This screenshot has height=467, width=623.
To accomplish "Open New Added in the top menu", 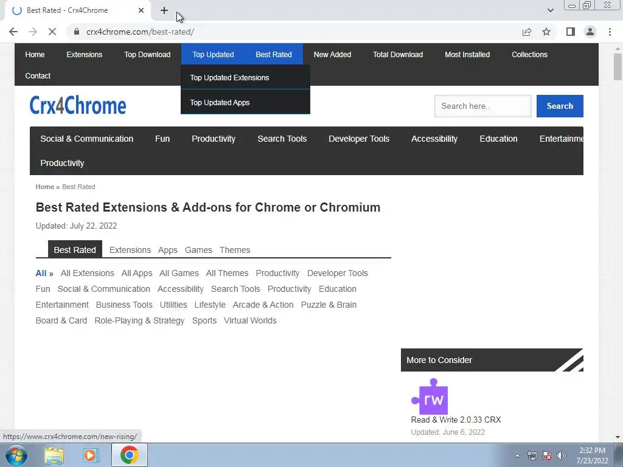I will pyautogui.click(x=333, y=54).
